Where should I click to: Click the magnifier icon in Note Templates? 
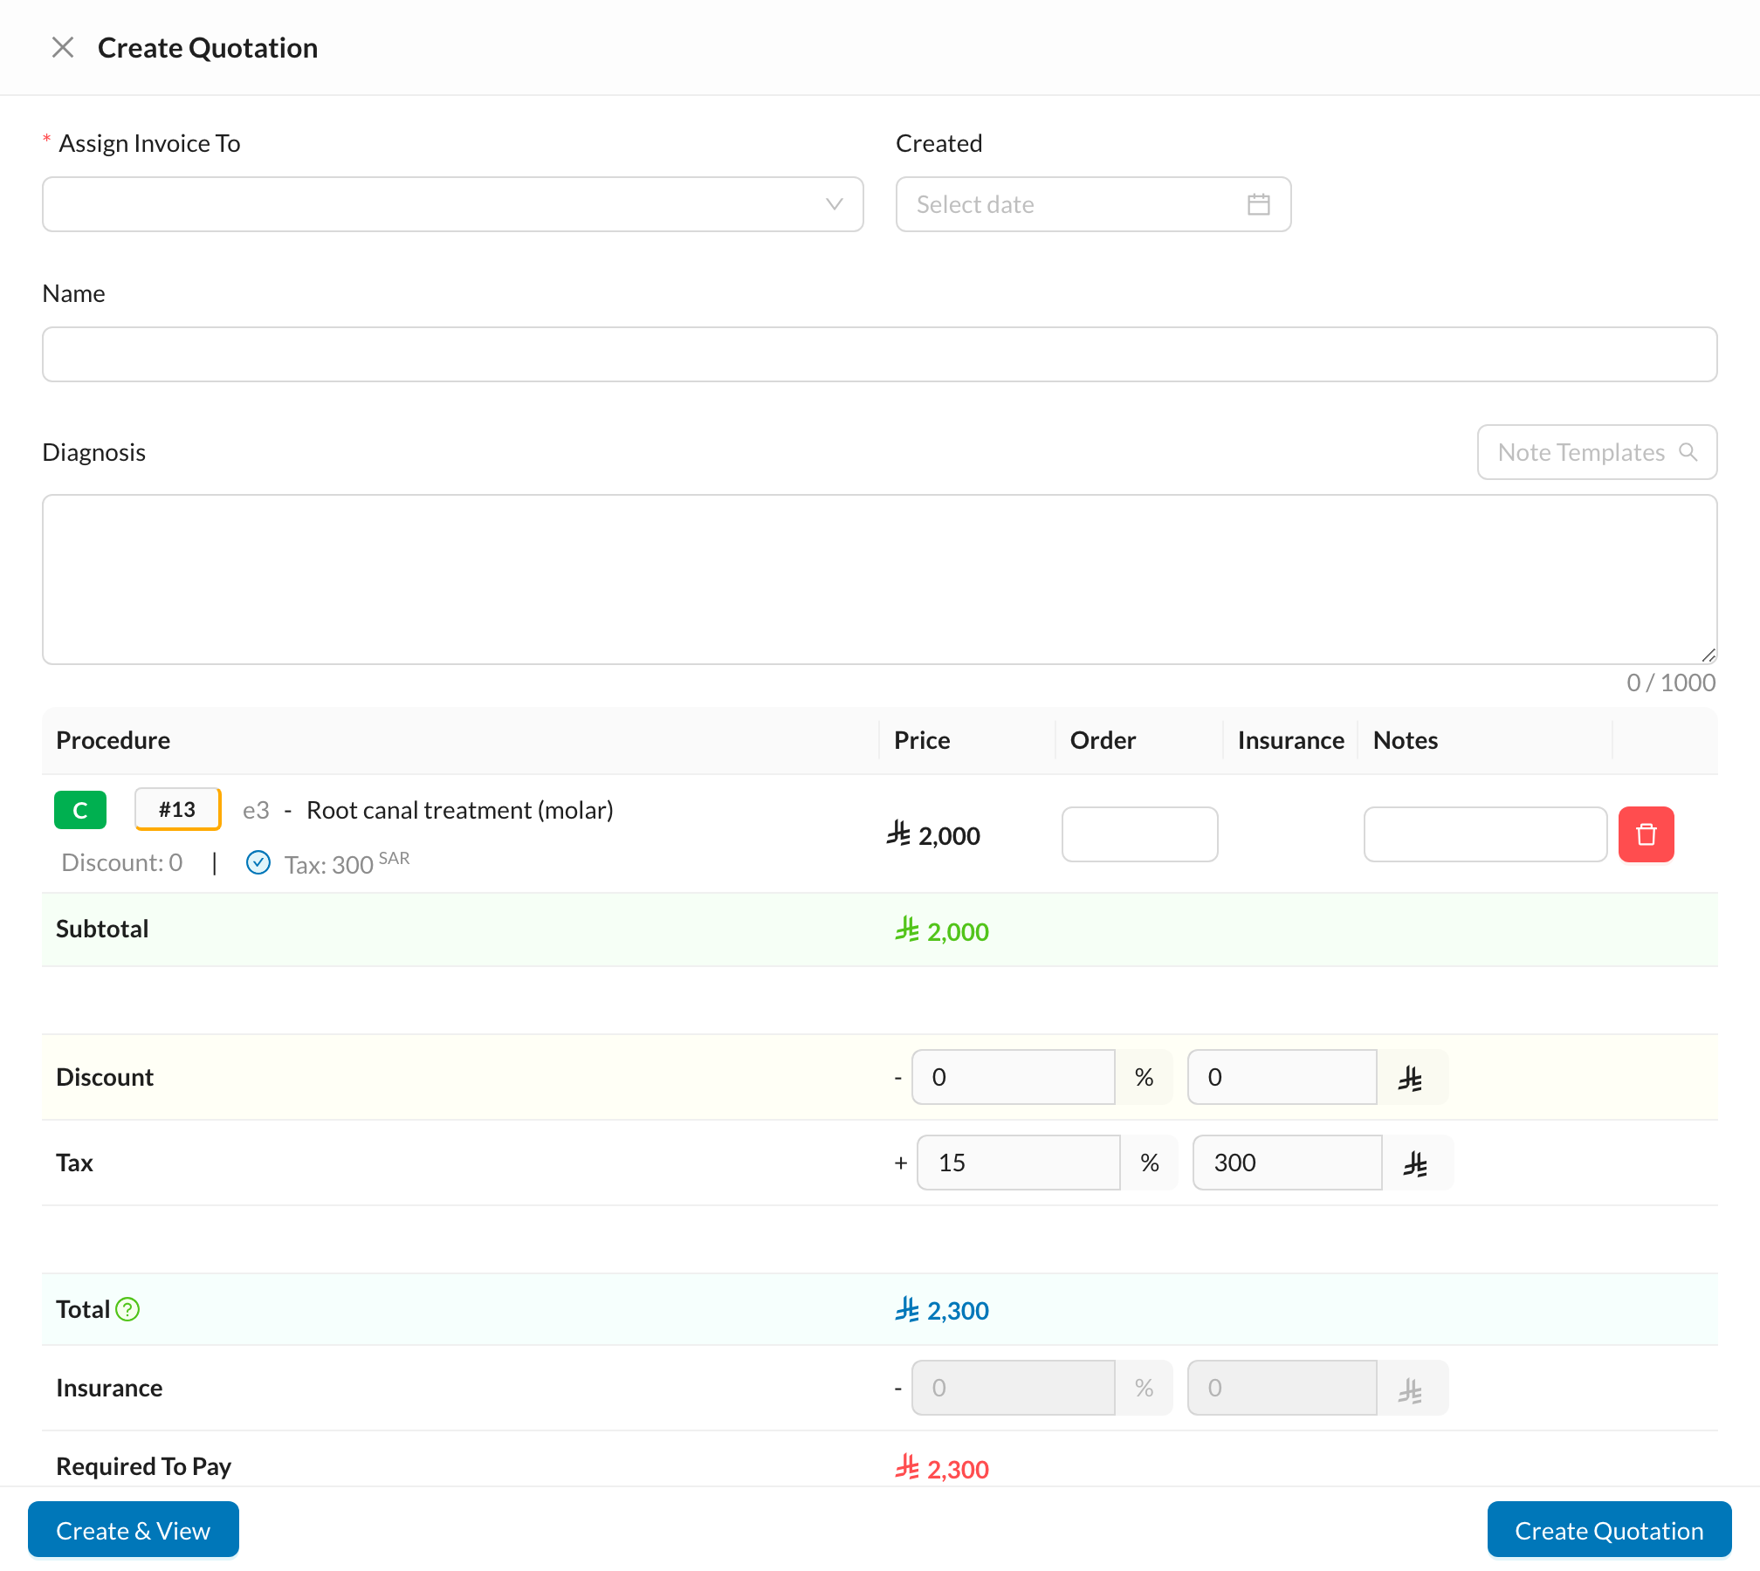coord(1688,452)
